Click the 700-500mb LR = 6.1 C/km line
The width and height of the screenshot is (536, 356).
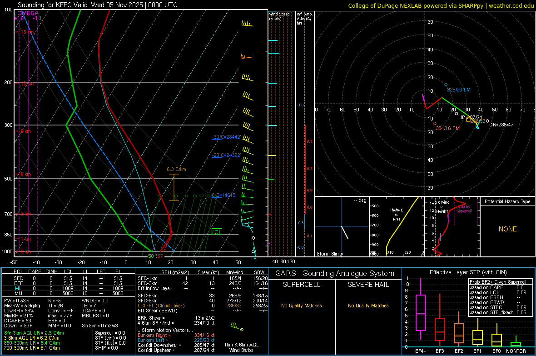(32, 348)
